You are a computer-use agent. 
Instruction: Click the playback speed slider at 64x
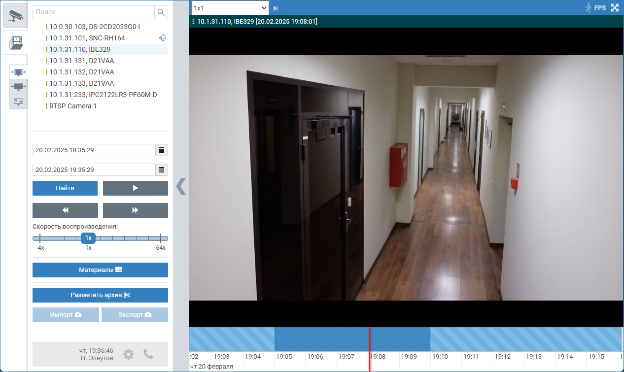pos(161,238)
